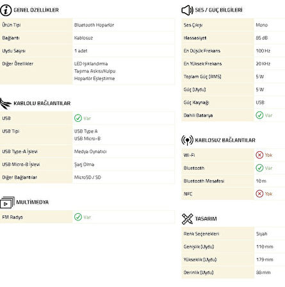285x287 pixels.
Task: Click the green check for Dahili Batarya
Action: pyautogui.click(x=259, y=115)
